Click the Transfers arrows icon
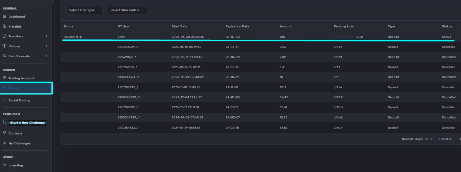 click(x=4, y=36)
